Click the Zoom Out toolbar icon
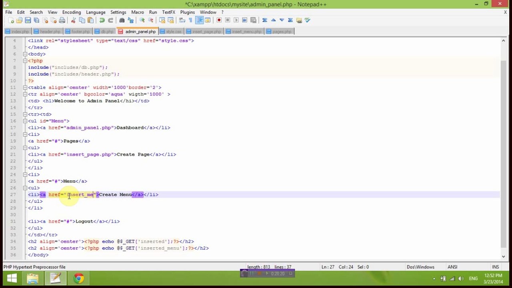512x288 pixels. (151, 20)
